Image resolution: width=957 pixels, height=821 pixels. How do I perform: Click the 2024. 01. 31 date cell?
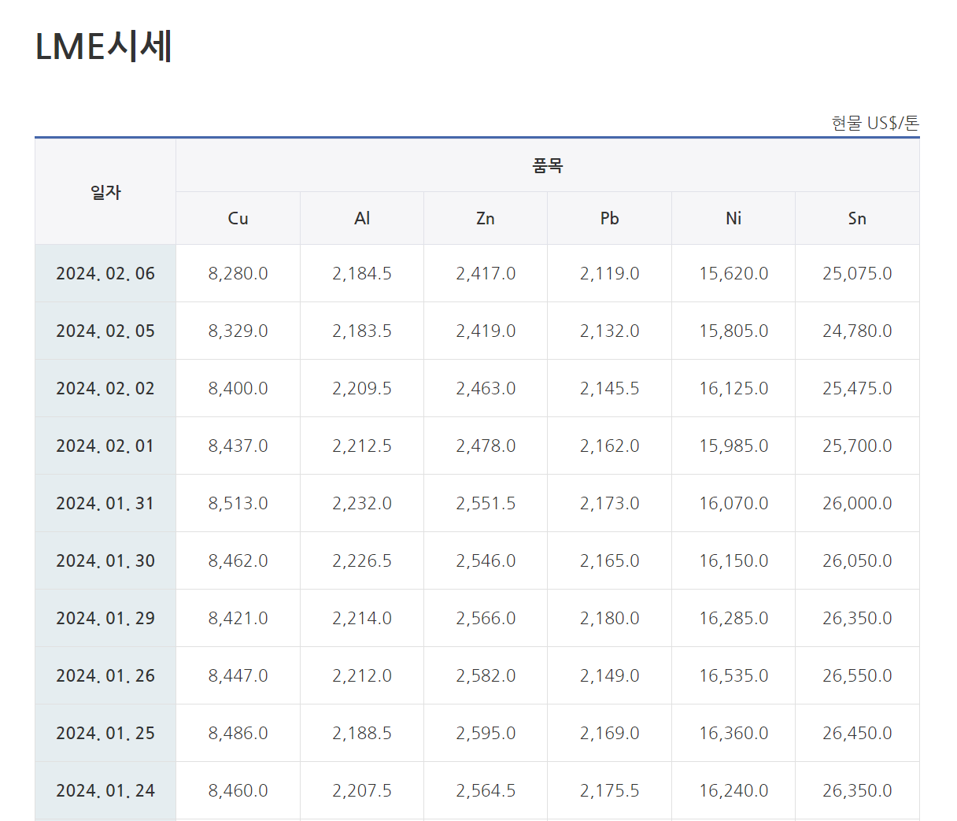[105, 504]
